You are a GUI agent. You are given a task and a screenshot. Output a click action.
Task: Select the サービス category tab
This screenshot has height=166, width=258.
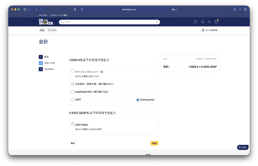point(52,30)
